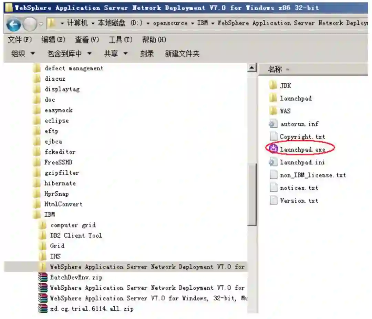Select the launchpad.exe installer icon
This screenshot has height=319, width=372.
[273, 149]
